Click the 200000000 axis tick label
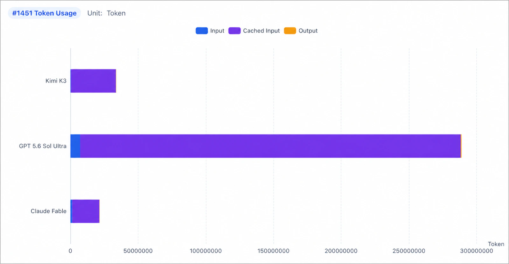The width and height of the screenshot is (509, 264). (341, 251)
